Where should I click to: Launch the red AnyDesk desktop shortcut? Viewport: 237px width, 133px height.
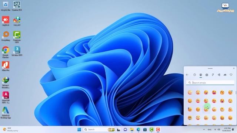pyautogui.click(x=6, y=21)
